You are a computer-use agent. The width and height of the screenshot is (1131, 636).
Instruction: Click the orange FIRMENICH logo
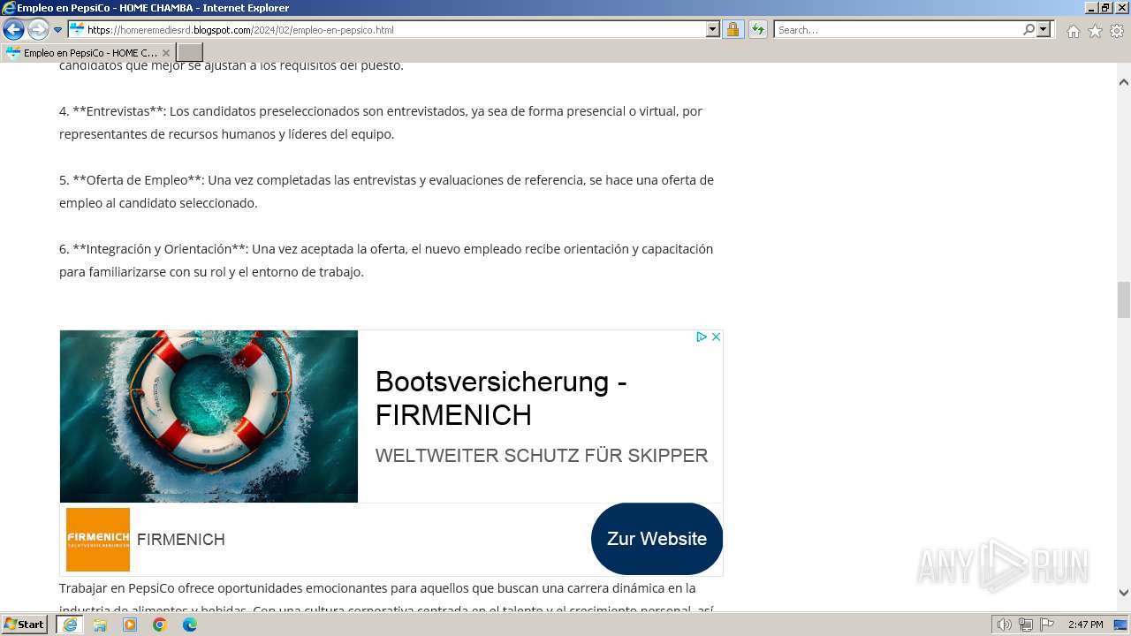[x=98, y=540]
